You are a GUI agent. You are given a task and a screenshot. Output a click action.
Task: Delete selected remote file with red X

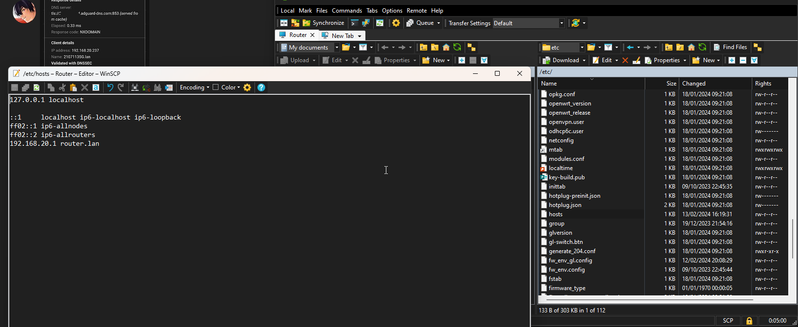pos(625,60)
